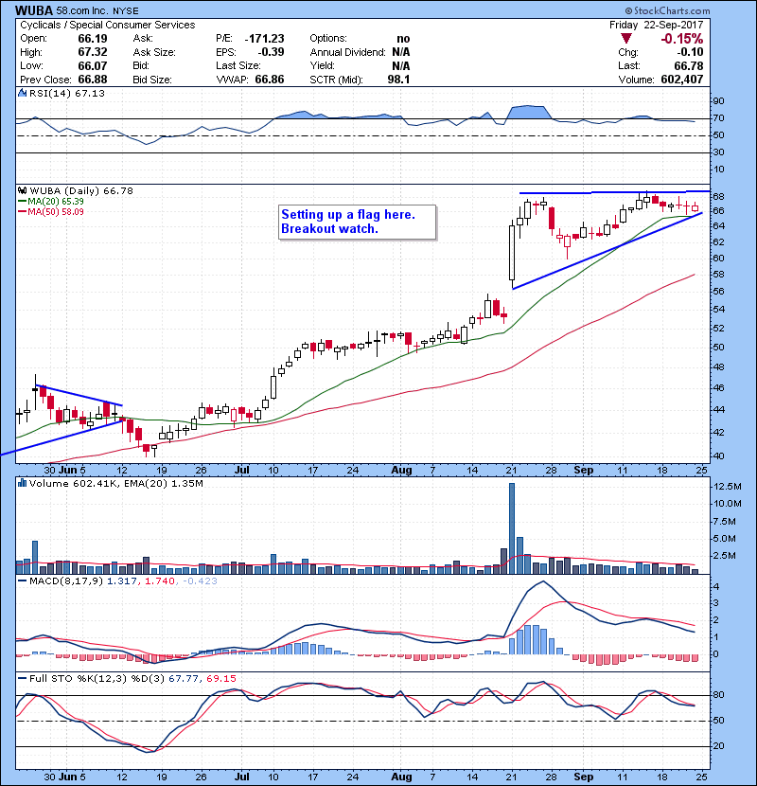Click the 'MACD(8,17,9)' indicator label

click(x=66, y=581)
